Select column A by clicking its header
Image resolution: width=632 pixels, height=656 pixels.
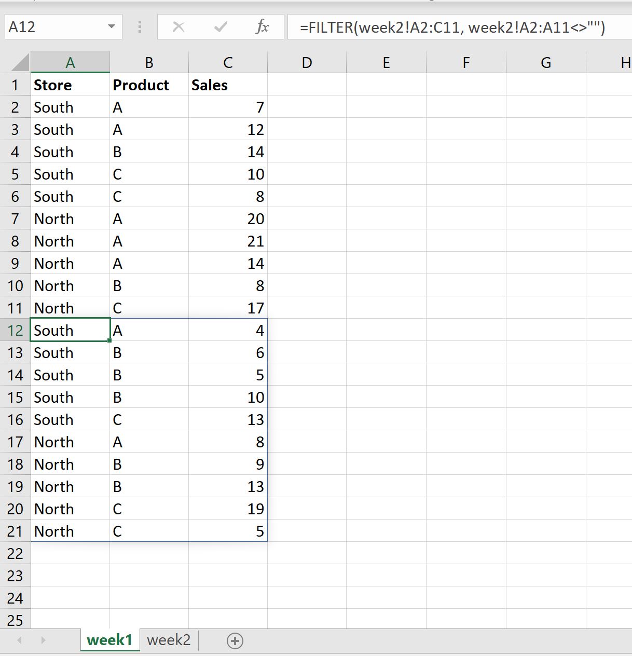pos(70,62)
